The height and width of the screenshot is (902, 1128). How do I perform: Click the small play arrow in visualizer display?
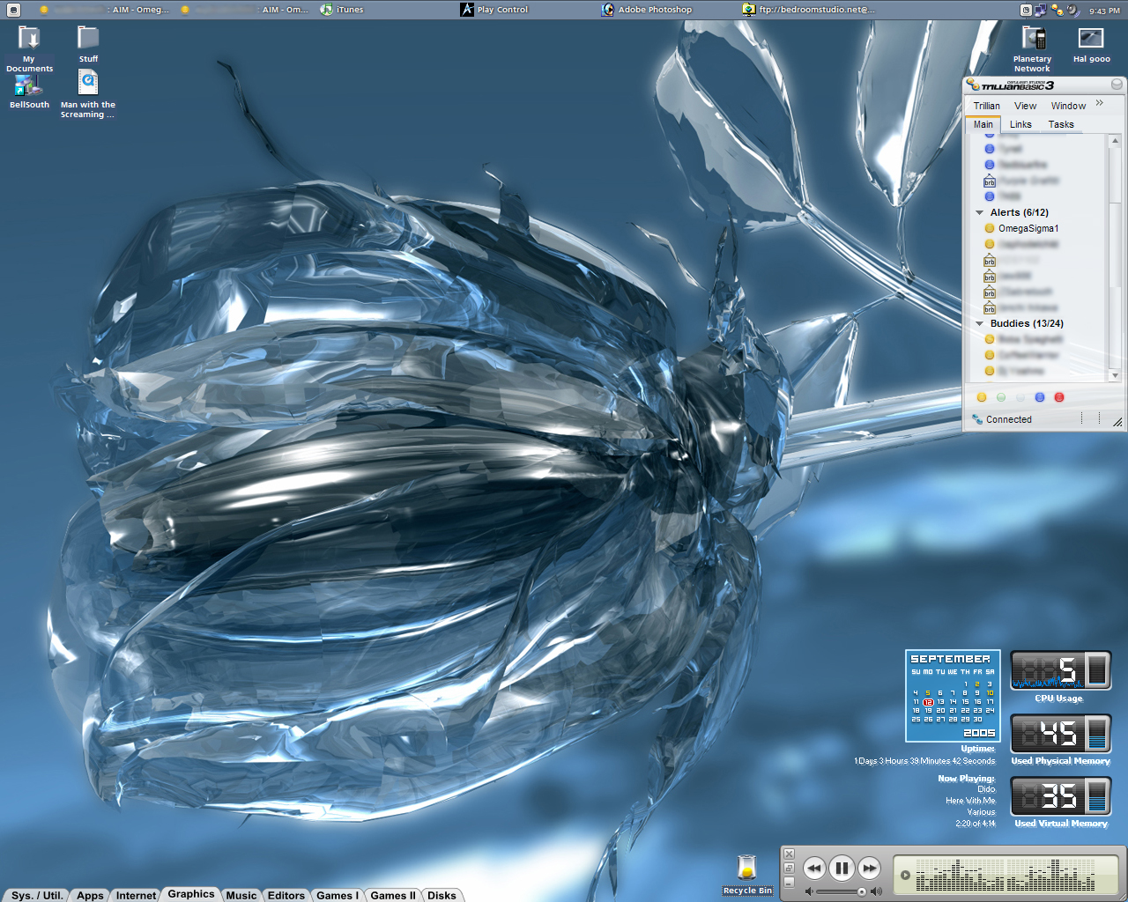[905, 875]
